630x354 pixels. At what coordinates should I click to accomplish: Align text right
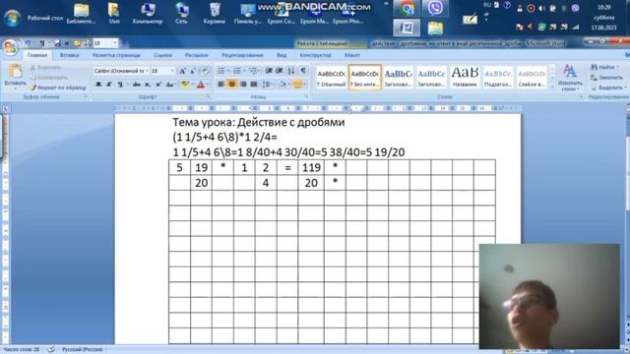243,85
